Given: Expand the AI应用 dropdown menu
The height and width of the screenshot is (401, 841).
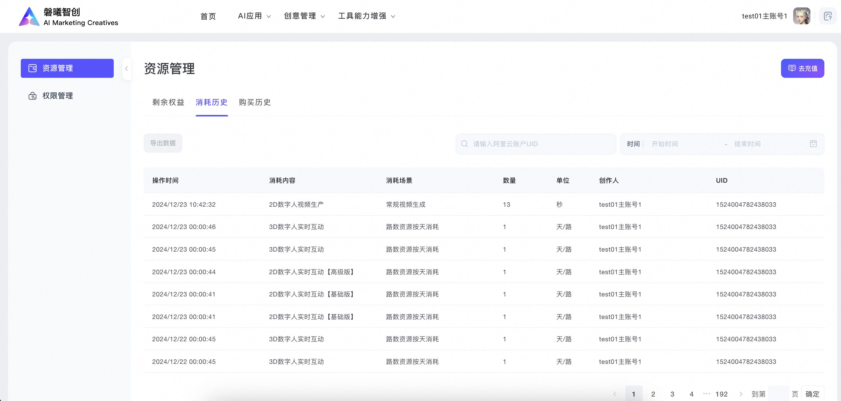Looking at the screenshot, I should [254, 16].
